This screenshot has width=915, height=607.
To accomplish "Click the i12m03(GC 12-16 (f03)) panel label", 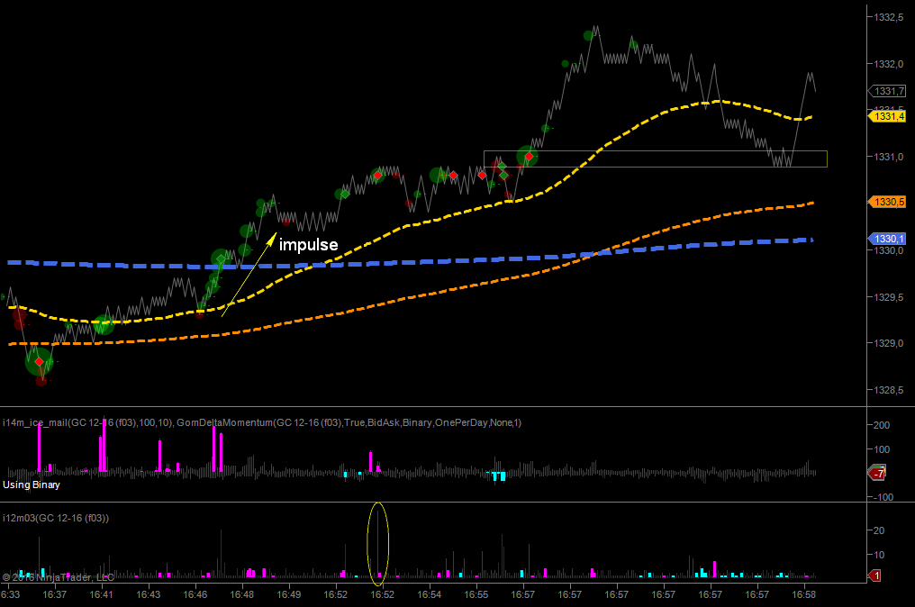I will click(x=56, y=518).
